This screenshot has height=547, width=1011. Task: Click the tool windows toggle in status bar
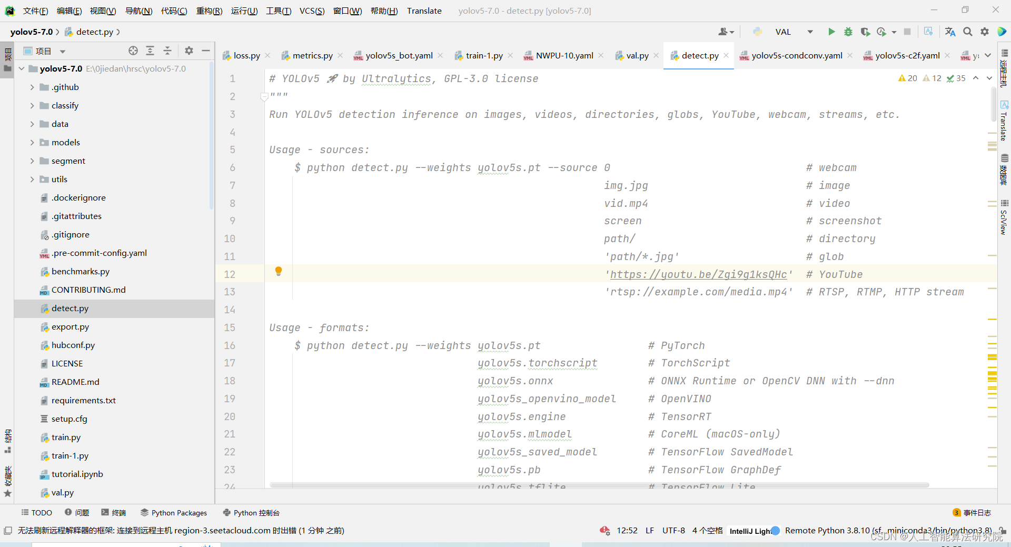click(x=8, y=531)
